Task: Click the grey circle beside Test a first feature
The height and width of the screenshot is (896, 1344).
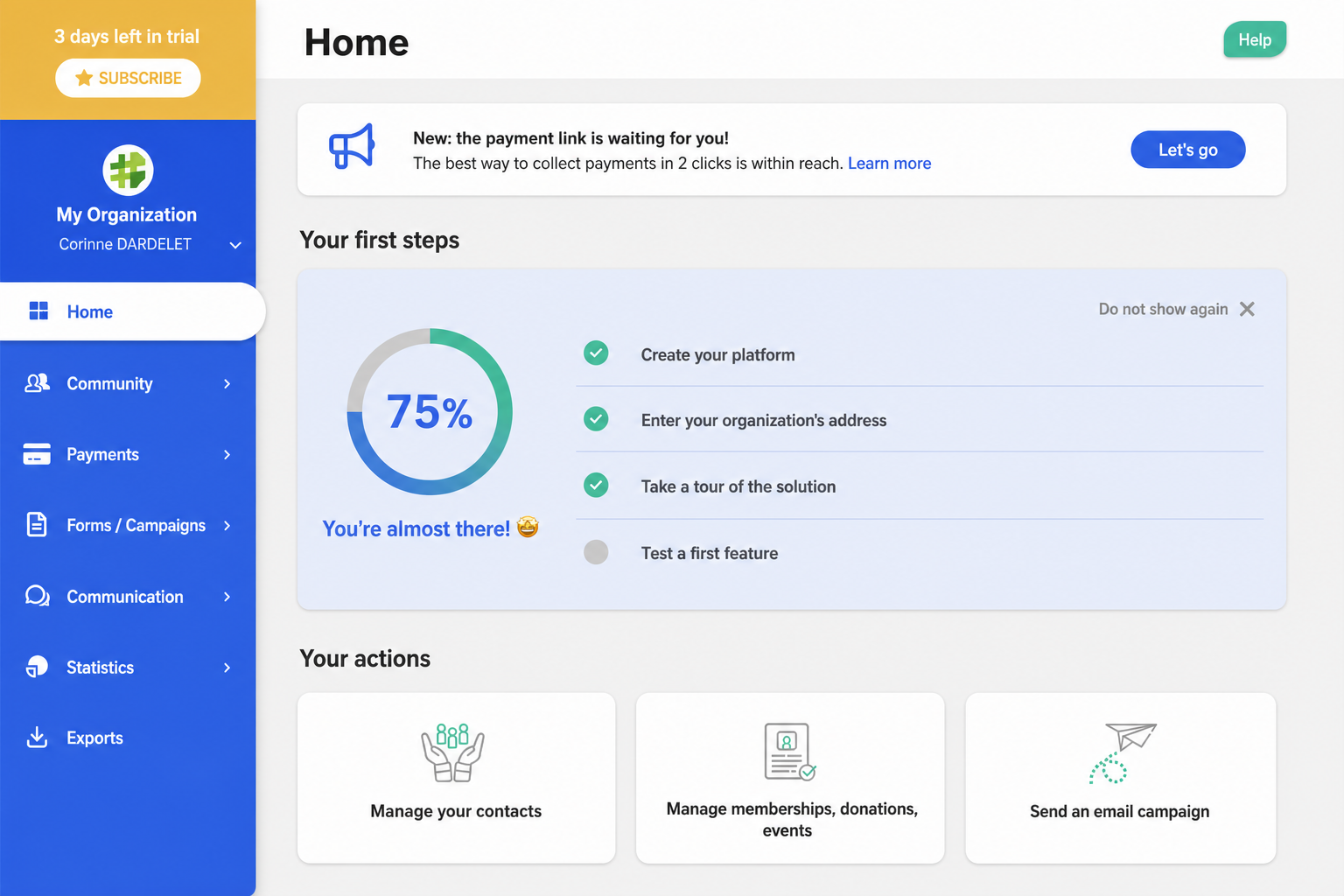Action: (596, 552)
